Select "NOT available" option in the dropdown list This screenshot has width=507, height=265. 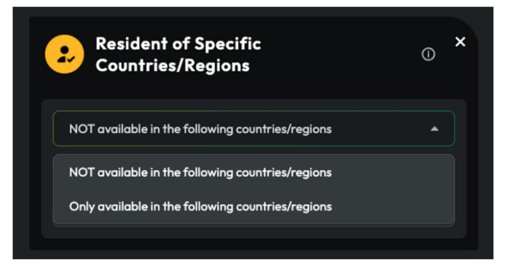point(200,172)
